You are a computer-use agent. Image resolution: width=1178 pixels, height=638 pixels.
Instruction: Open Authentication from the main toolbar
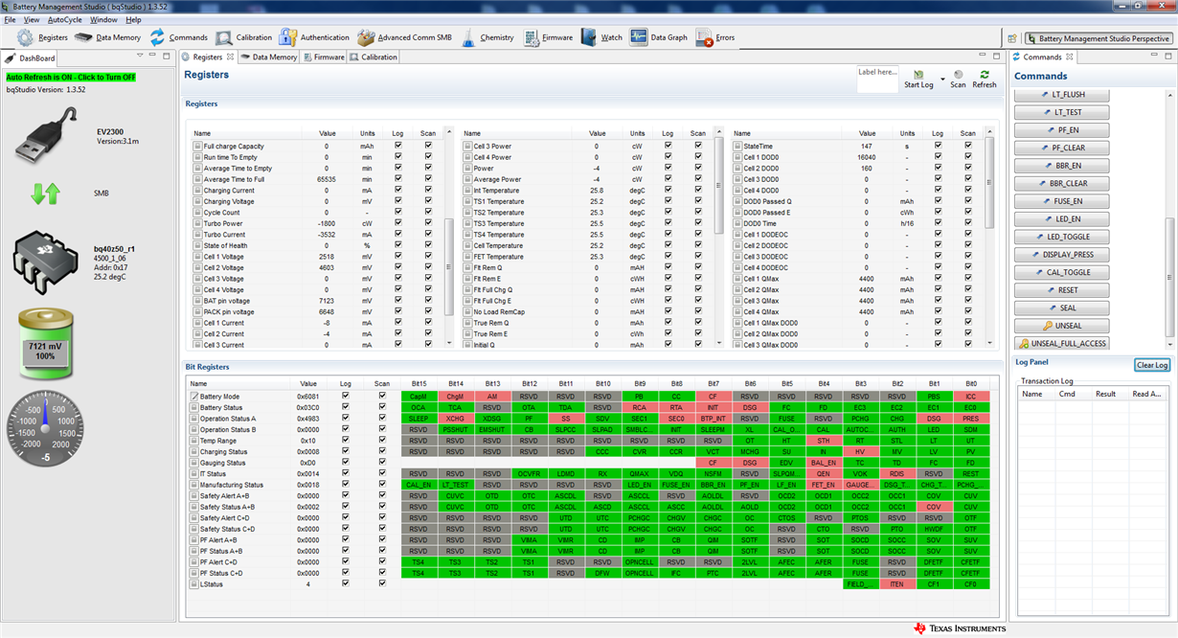click(314, 38)
